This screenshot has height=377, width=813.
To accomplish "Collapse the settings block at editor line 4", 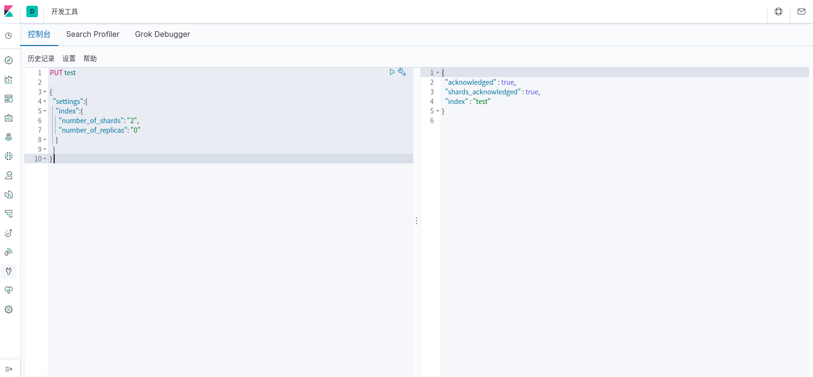I will click(45, 102).
